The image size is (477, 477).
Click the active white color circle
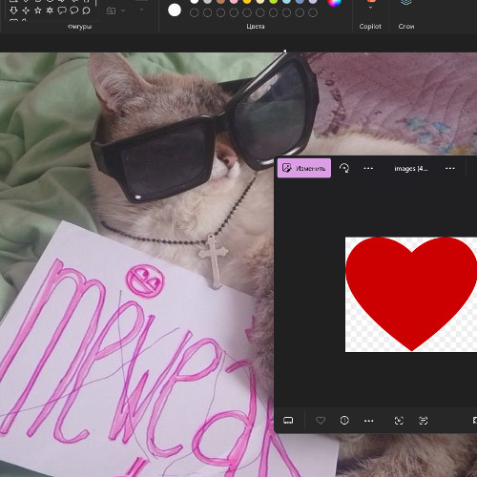175,10
